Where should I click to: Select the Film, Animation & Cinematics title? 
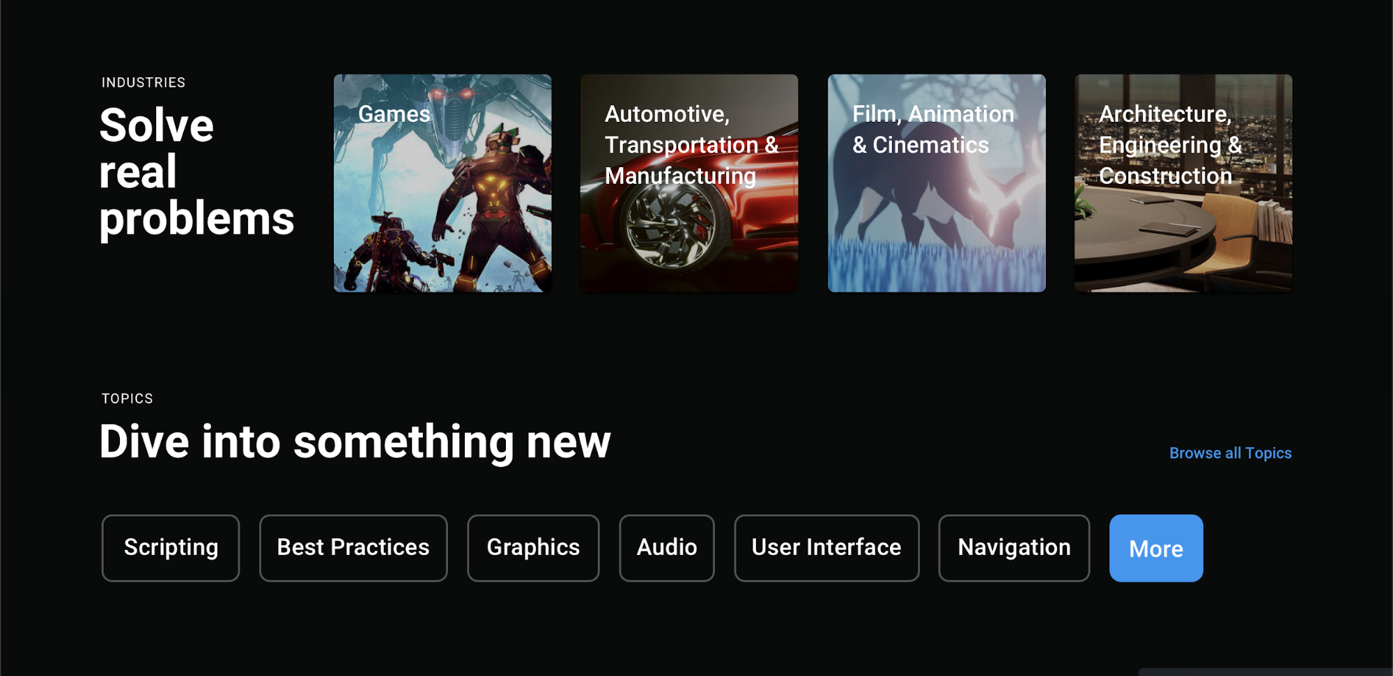tap(932, 129)
